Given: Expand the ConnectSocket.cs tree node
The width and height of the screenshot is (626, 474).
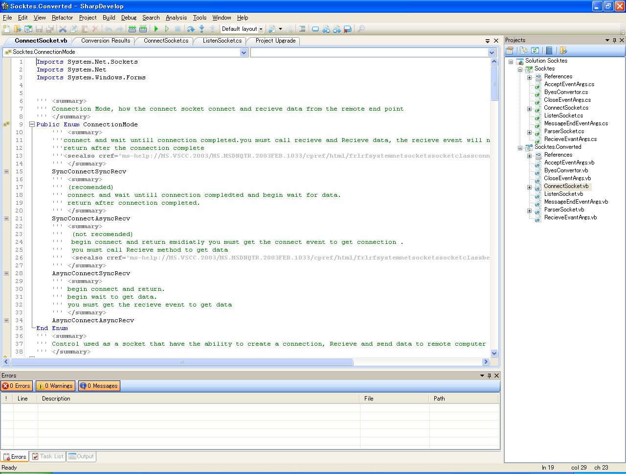Looking at the screenshot, I should click(x=529, y=109).
